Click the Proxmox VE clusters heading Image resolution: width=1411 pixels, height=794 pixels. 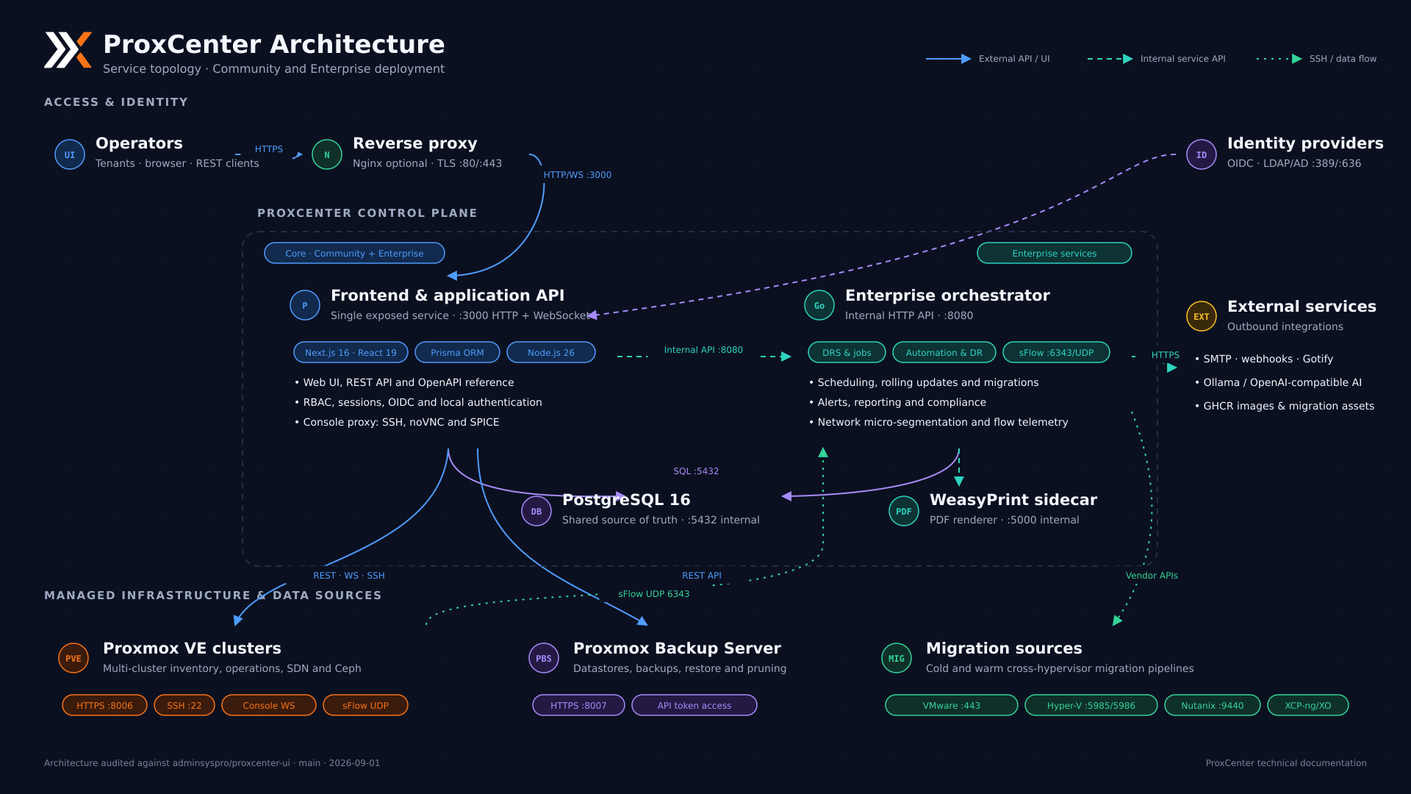(192, 648)
